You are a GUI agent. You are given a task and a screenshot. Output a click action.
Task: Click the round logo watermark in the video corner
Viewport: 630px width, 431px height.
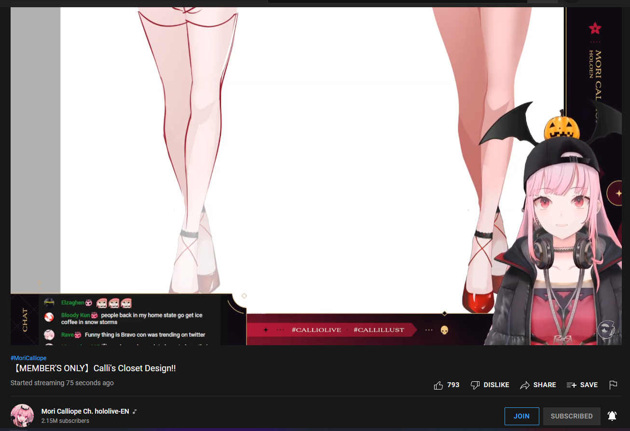click(606, 329)
